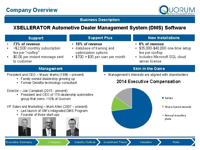Jump to the Risks section
The height and width of the screenshot is (150, 200).
176,142
